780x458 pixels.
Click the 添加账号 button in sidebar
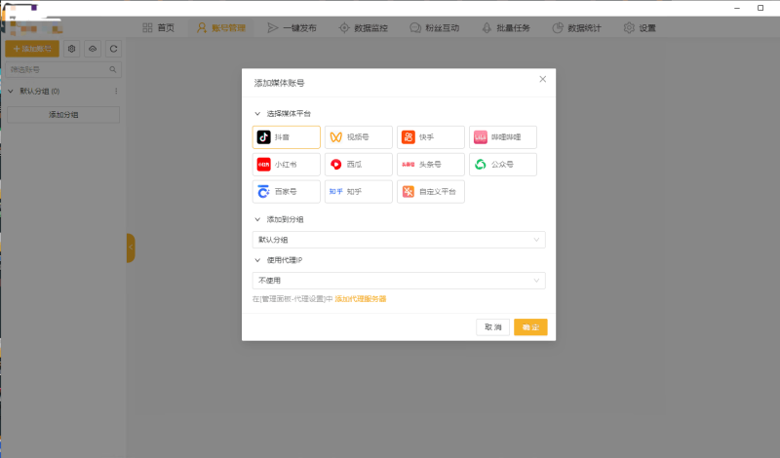(x=32, y=49)
